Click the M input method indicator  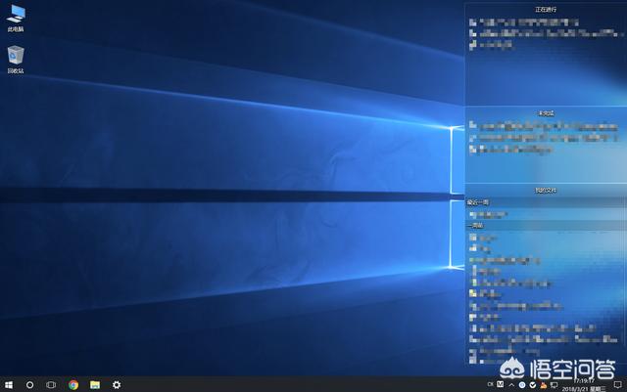click(x=501, y=384)
